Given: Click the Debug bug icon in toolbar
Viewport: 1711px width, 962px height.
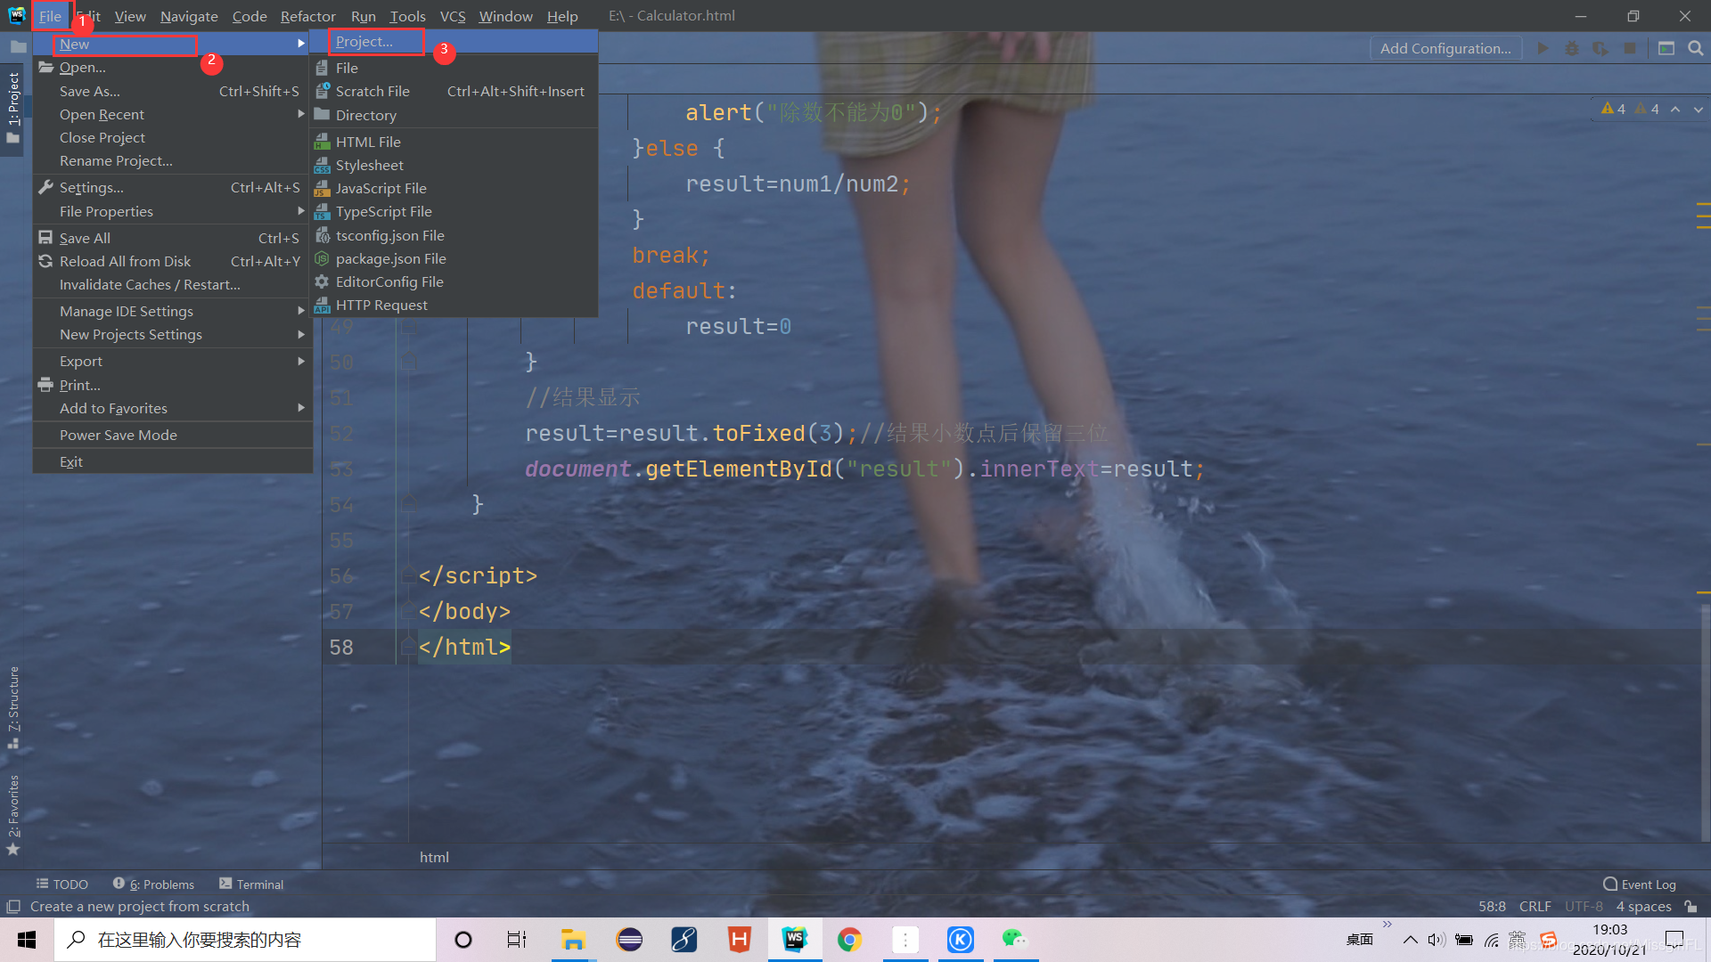Looking at the screenshot, I should (x=1572, y=48).
